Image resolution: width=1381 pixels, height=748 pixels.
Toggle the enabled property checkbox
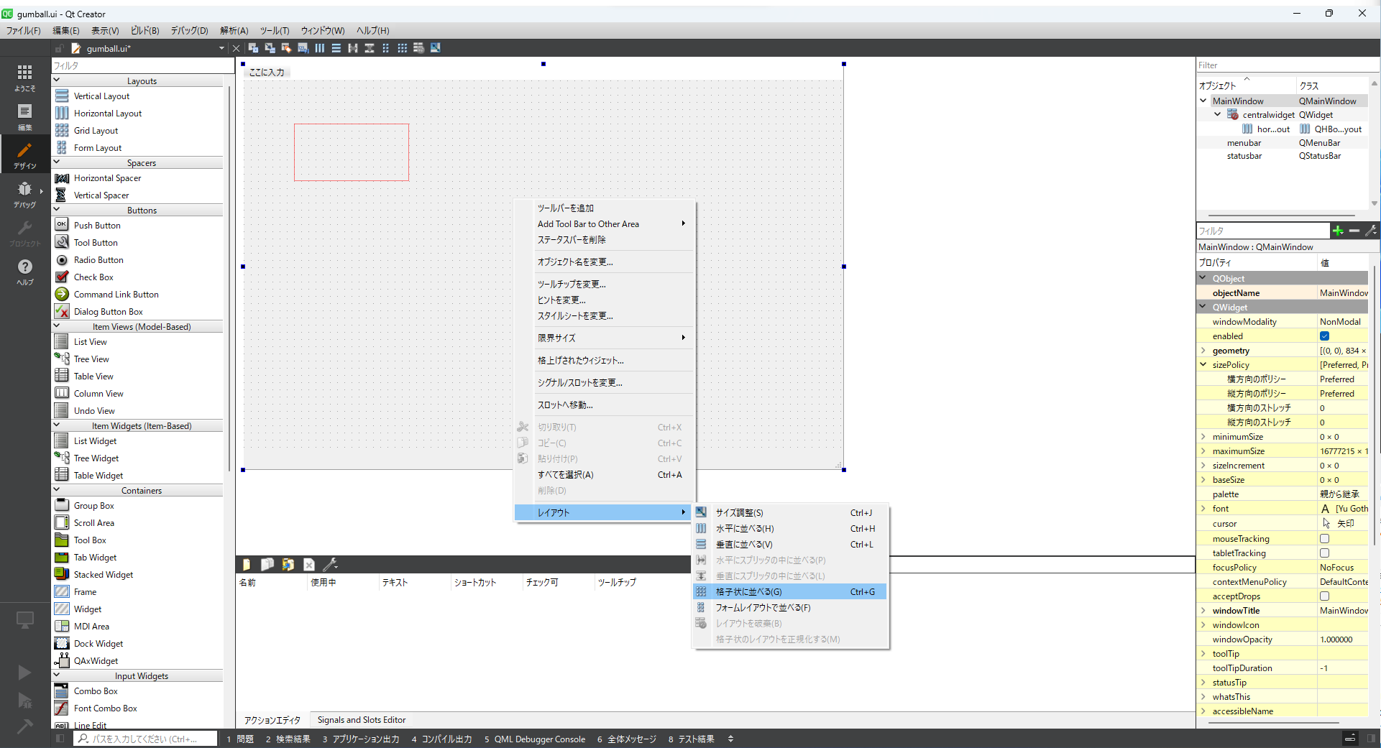point(1324,336)
